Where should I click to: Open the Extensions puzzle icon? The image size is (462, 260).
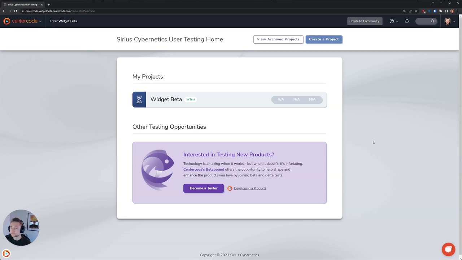tap(441, 11)
